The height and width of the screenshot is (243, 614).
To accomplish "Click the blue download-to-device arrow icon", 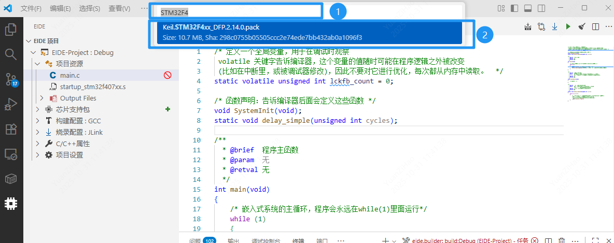I will [554, 26].
